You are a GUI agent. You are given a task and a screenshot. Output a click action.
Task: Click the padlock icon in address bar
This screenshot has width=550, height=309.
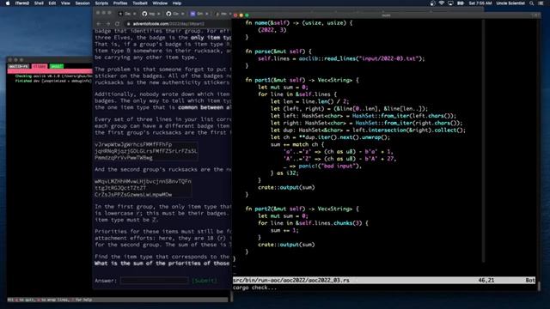point(129,24)
